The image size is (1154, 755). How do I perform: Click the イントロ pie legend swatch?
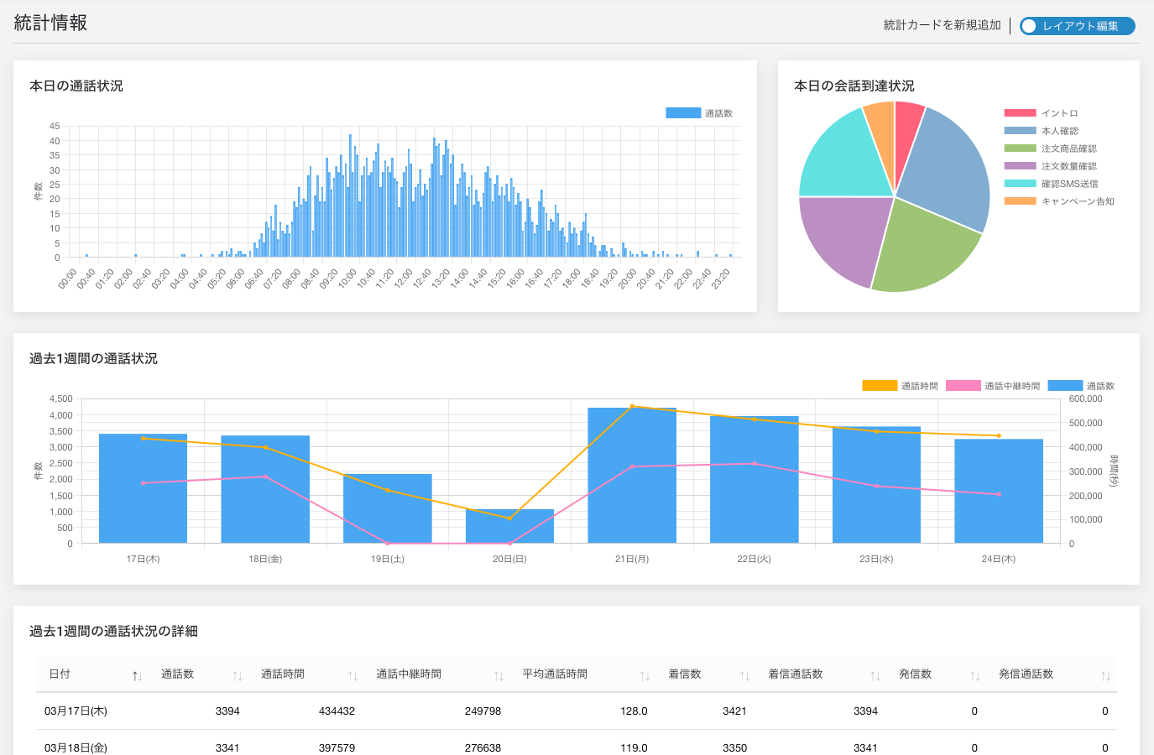coord(1020,113)
